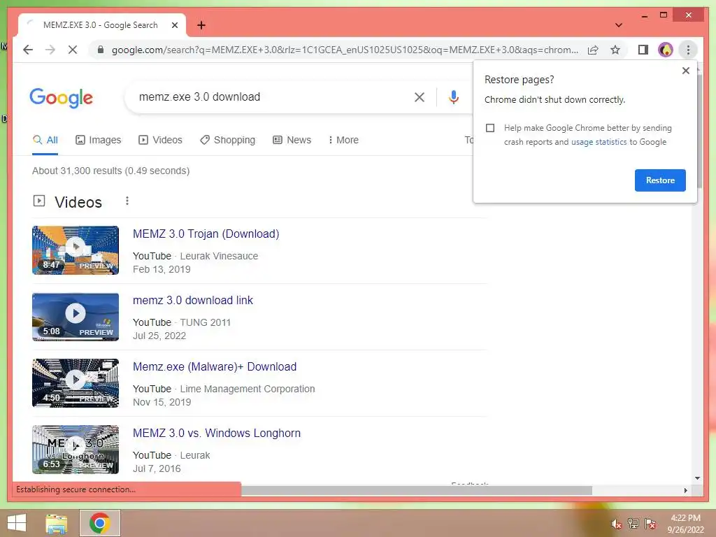This screenshot has height=537, width=716.
Task: Open MEMZ 3.0 vs. Windows Longhorn result
Action: (217, 433)
